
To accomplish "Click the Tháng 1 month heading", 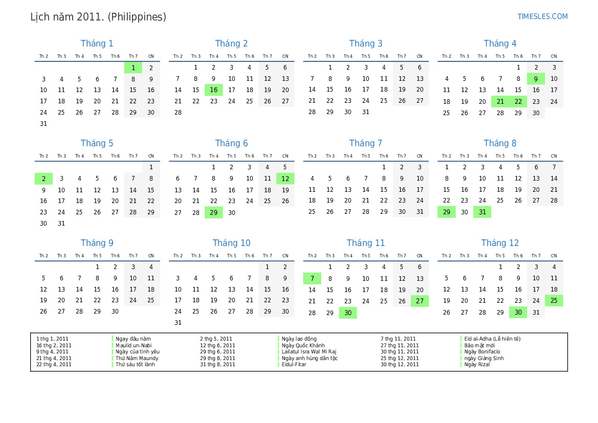I will pyautogui.click(x=97, y=43).
